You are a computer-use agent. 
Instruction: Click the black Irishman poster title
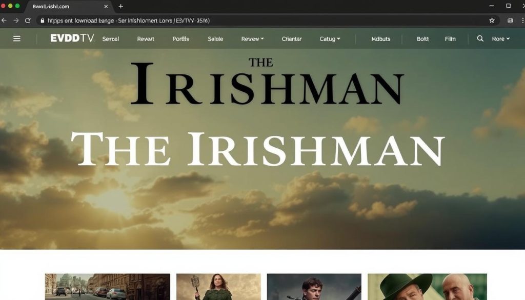point(267,82)
